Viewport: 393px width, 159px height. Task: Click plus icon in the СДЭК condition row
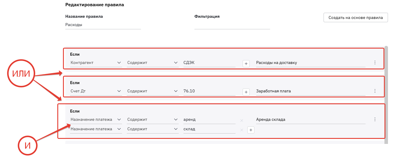click(246, 63)
